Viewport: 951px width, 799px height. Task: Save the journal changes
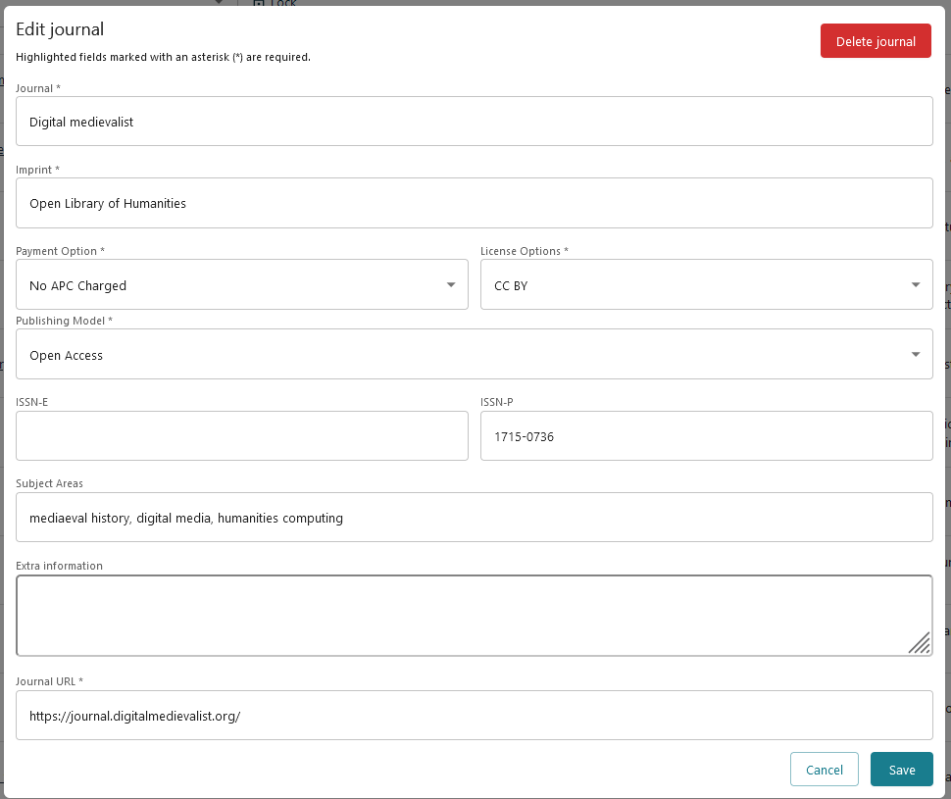point(901,769)
